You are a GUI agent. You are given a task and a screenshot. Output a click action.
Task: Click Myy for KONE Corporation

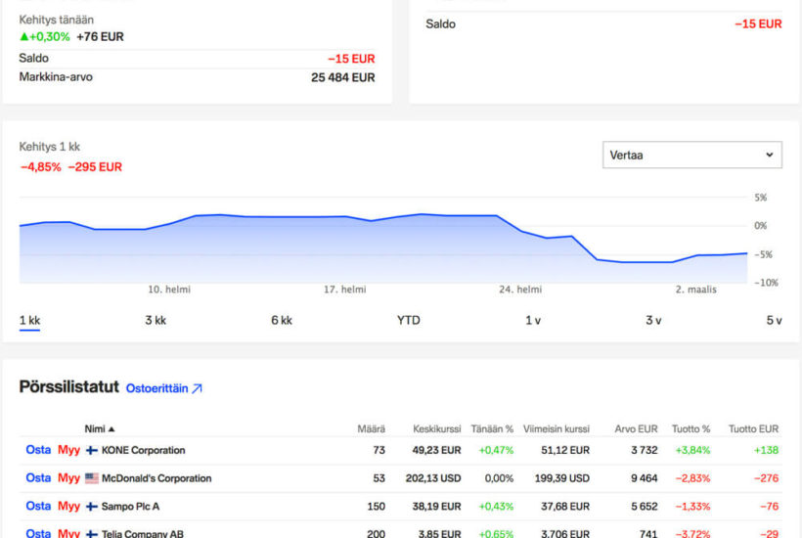pos(68,450)
